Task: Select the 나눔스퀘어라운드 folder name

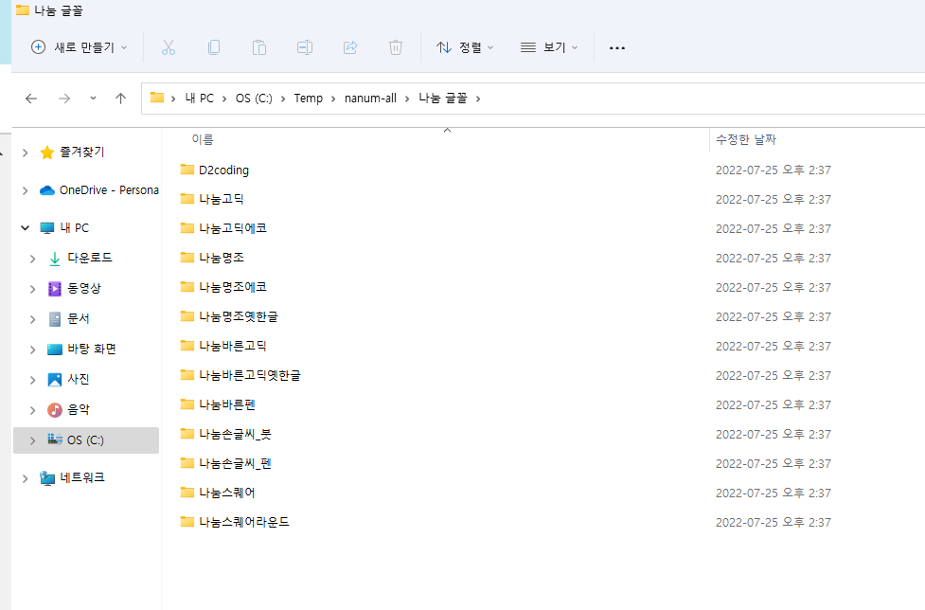Action: coord(244,522)
